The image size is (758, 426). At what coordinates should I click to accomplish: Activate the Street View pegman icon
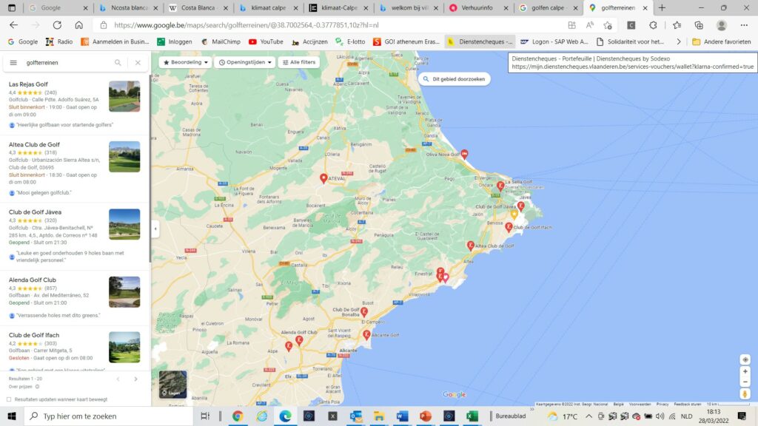click(745, 394)
